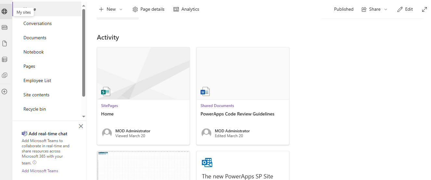Viewport: 431px width, 180px height.
Task: Open Recycle bin in navigation
Action: point(34,109)
